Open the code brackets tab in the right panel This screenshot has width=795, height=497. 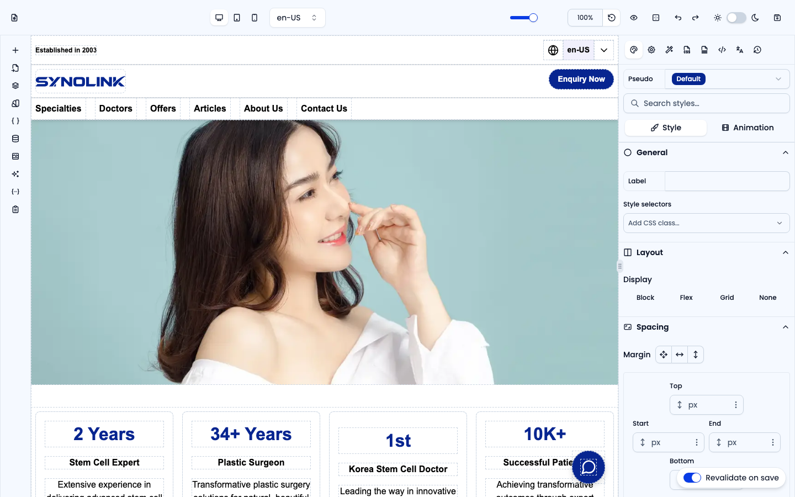[722, 50]
